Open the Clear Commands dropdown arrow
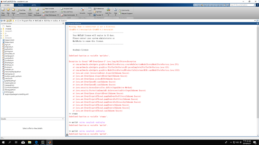The image size is (259, 145). (77, 15)
